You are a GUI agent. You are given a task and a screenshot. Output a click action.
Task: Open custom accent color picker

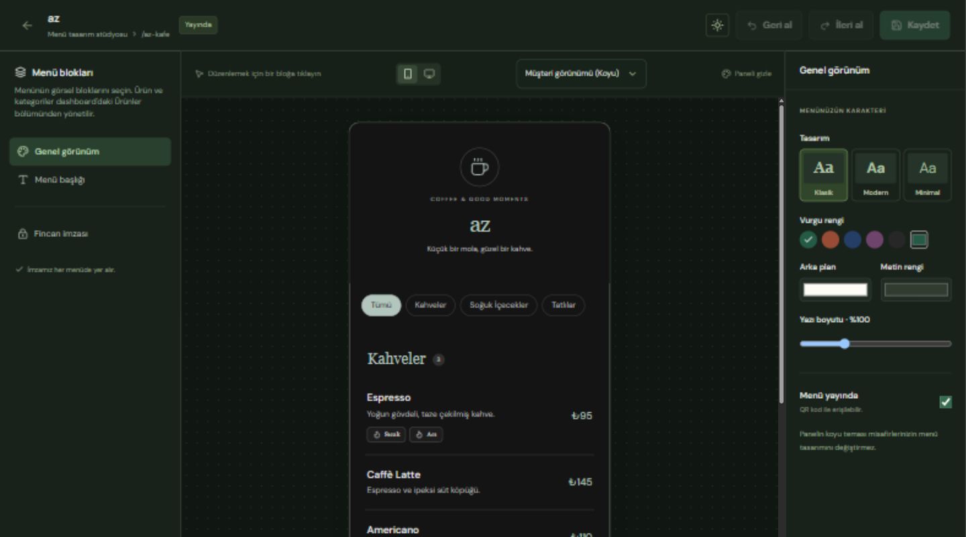[x=919, y=240]
